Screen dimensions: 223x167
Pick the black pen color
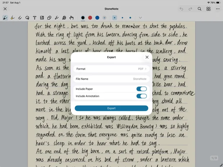click(x=83, y=18)
